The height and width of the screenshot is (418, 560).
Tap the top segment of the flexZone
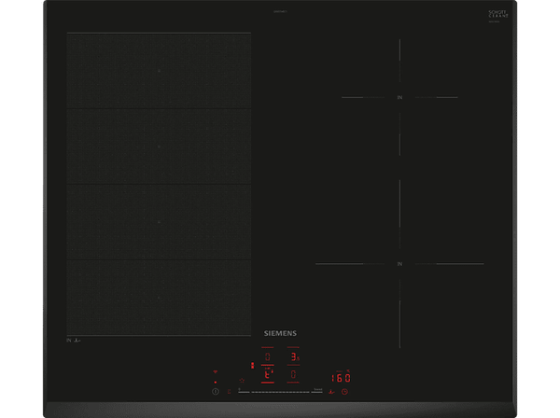coord(159,71)
